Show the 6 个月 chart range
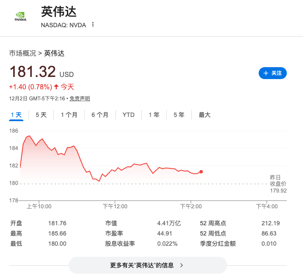The width and height of the screenshot is (303, 278). [100, 115]
